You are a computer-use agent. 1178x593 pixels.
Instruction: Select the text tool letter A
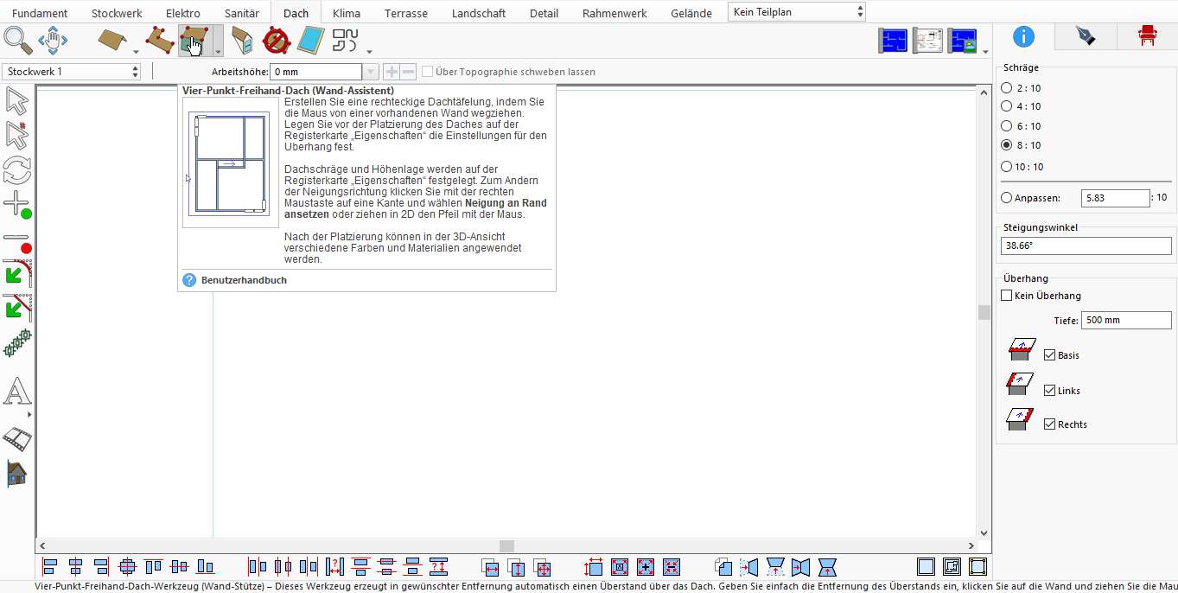coord(17,392)
